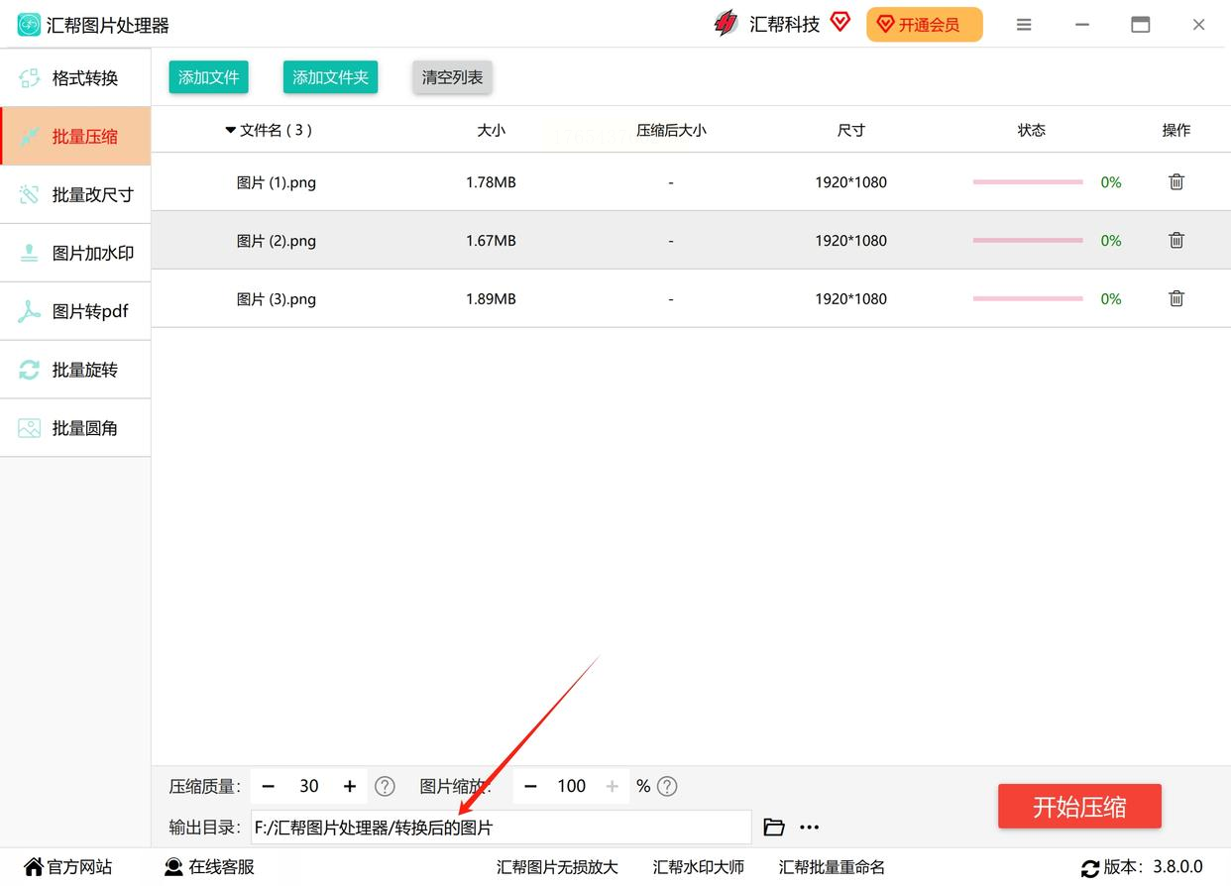Image resolution: width=1231 pixels, height=886 pixels.
Task: Click the 大小 column header
Action: (491, 130)
